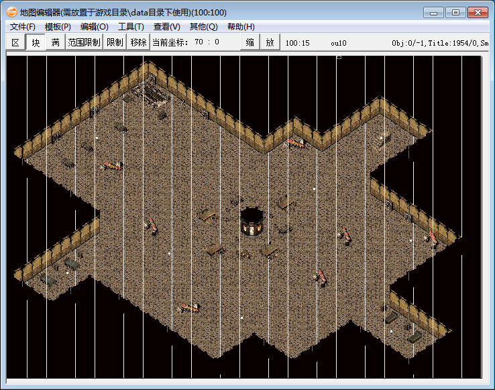The width and height of the screenshot is (495, 390).
Task: Open the 查看(V) menu
Action: pyautogui.click(x=167, y=27)
